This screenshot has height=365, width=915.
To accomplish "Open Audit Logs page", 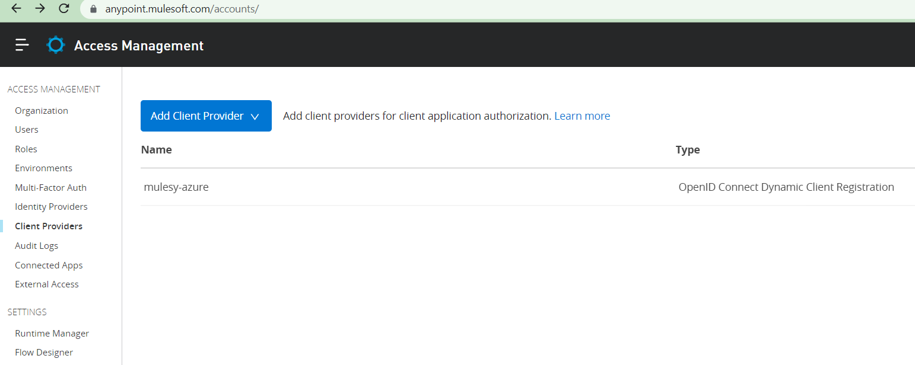I will click(36, 245).
